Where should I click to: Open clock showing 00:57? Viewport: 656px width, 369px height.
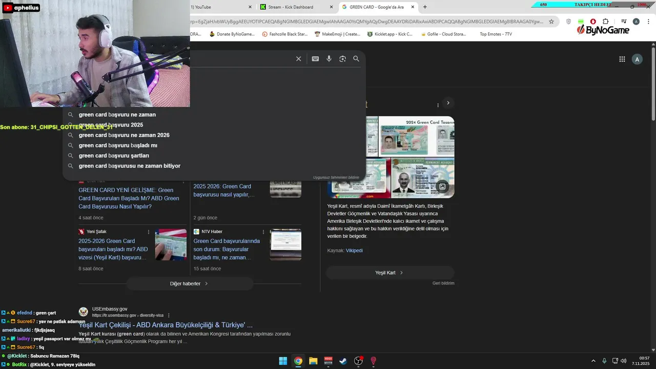tap(641, 361)
